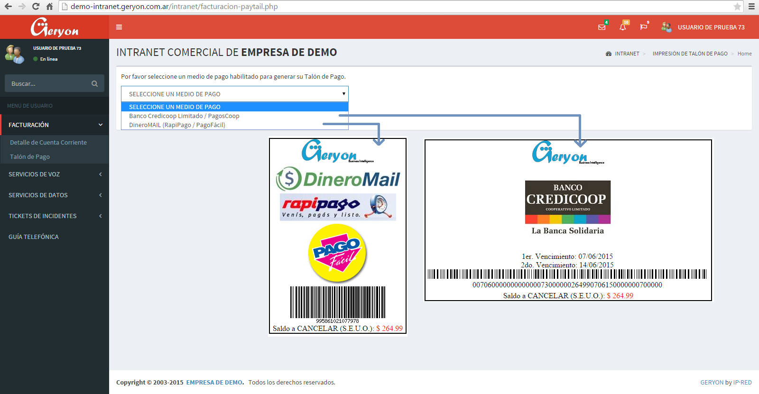Toggle sidebar with hamburger icon
Viewport: 759px width, 394px height.
(x=119, y=27)
